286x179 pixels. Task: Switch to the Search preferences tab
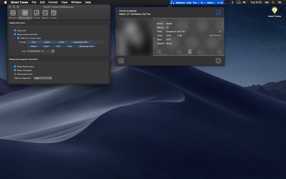45,14
